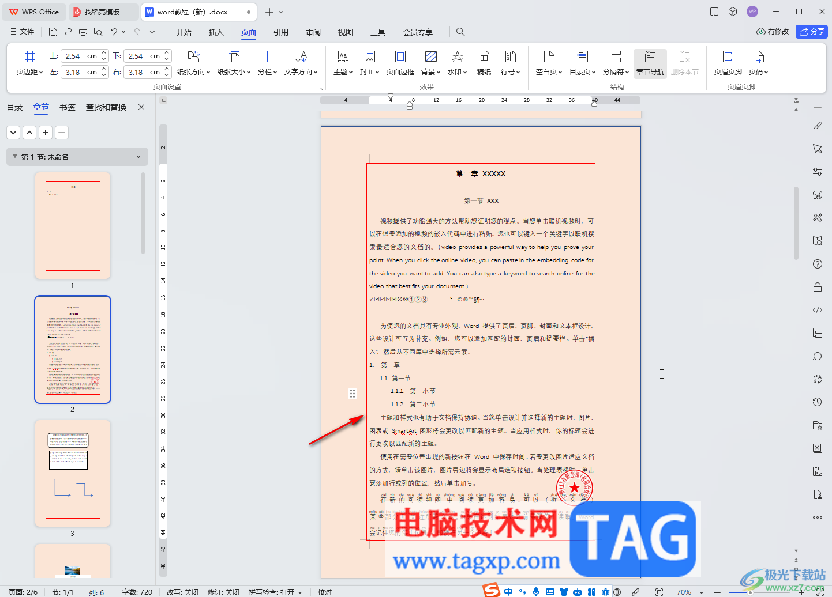The width and height of the screenshot is (832, 597).
Task: Click the 稿纸 manuscript paper icon
Action: (x=484, y=63)
